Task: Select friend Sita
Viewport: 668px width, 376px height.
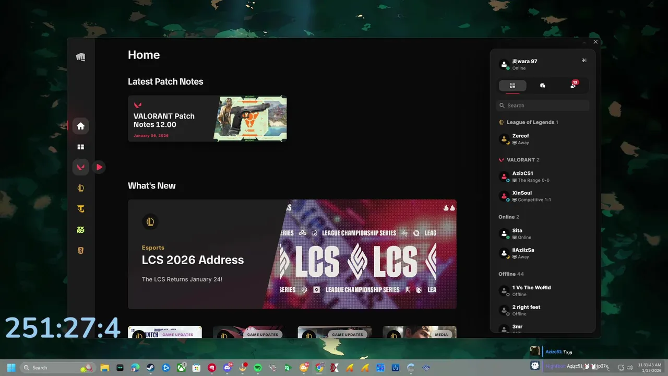Action: coord(543,233)
